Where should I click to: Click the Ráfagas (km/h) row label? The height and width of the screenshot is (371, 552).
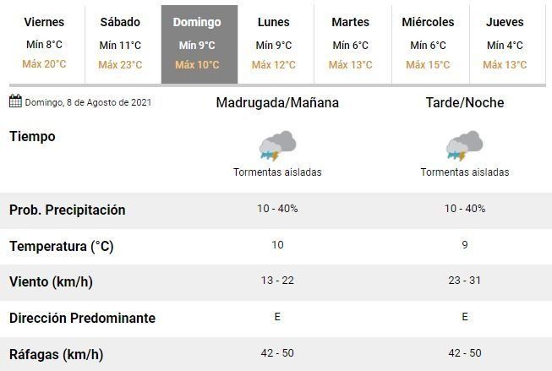tap(56, 354)
